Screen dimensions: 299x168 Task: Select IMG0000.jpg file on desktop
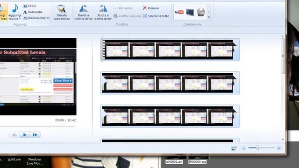(197, 162)
